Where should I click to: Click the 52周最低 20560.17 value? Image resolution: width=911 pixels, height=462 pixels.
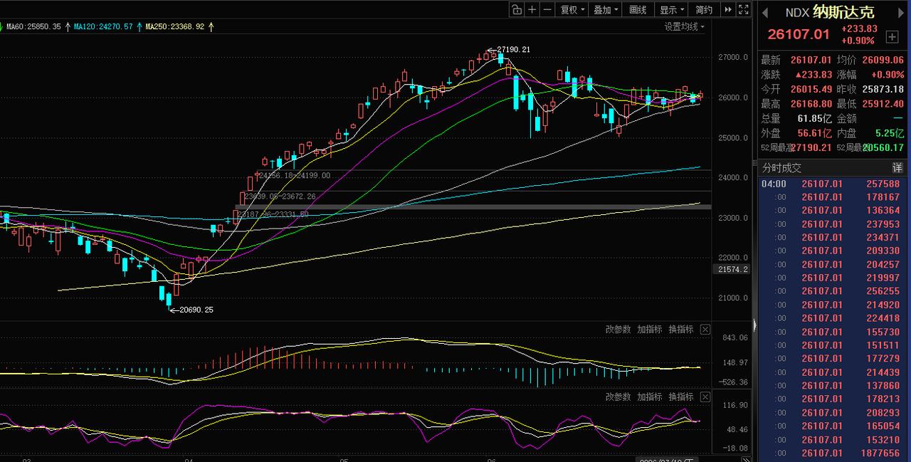(883, 147)
